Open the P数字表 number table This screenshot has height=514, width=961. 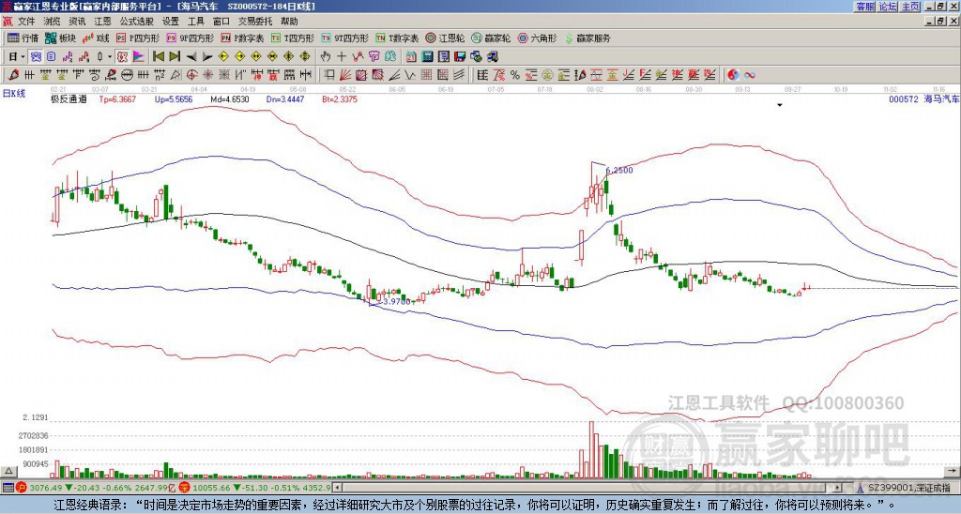tap(242, 38)
